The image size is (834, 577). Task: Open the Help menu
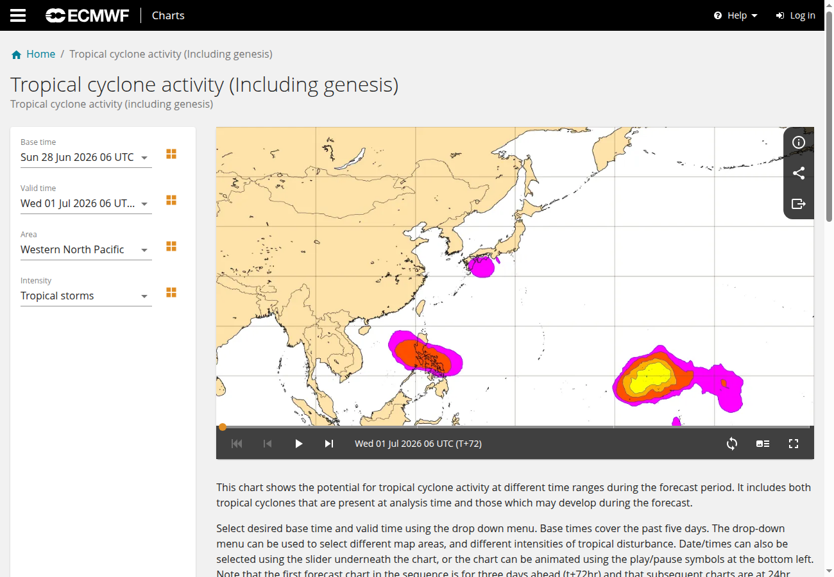click(x=736, y=15)
